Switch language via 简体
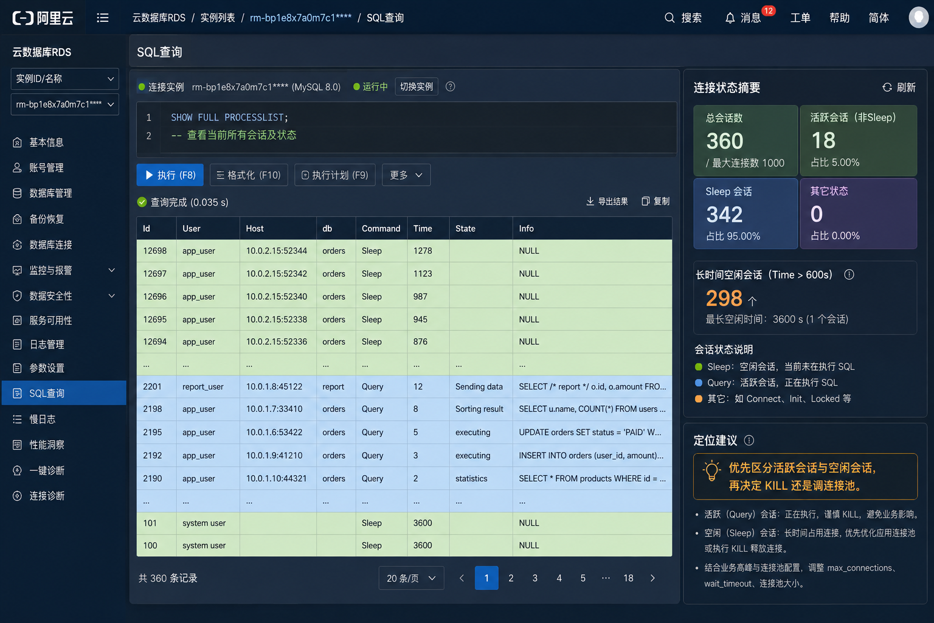 (x=879, y=18)
